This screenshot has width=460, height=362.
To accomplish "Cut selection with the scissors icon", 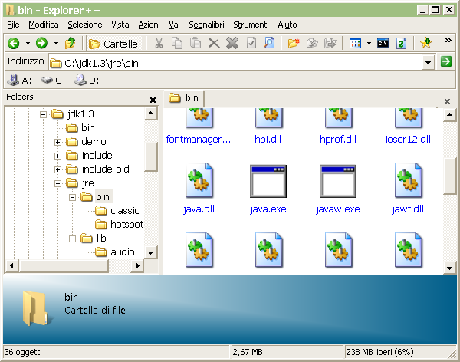I will 159,44.
